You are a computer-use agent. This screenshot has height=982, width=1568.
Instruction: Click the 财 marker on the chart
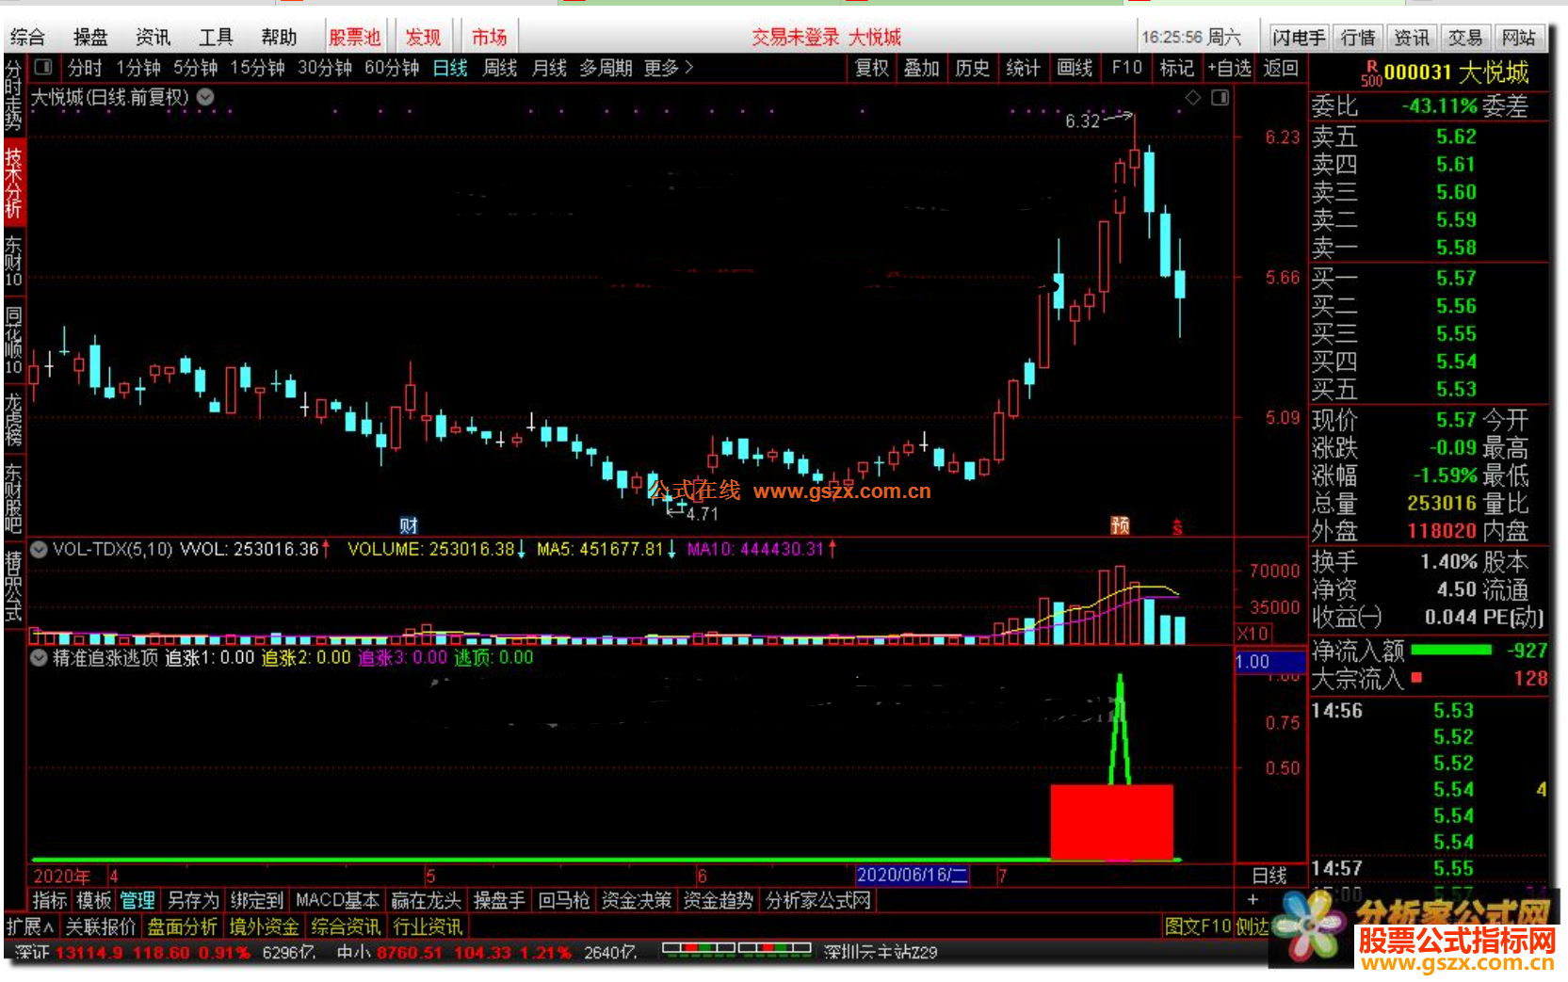coord(409,525)
